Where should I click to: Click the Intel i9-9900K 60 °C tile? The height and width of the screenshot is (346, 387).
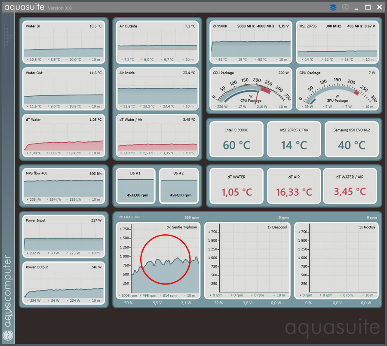[x=236, y=139]
